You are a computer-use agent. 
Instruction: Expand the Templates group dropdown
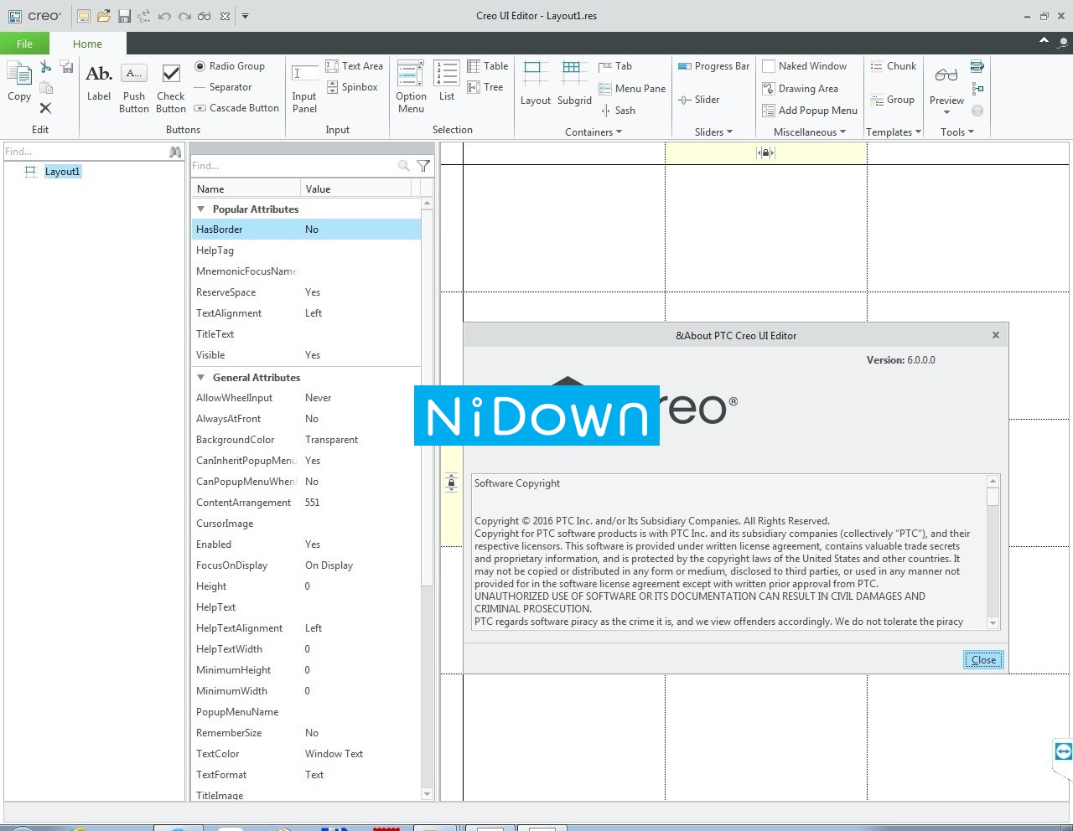[894, 132]
